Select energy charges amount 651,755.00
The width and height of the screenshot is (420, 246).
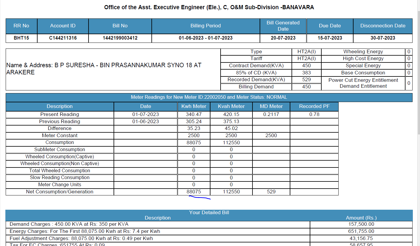[x=361, y=231]
